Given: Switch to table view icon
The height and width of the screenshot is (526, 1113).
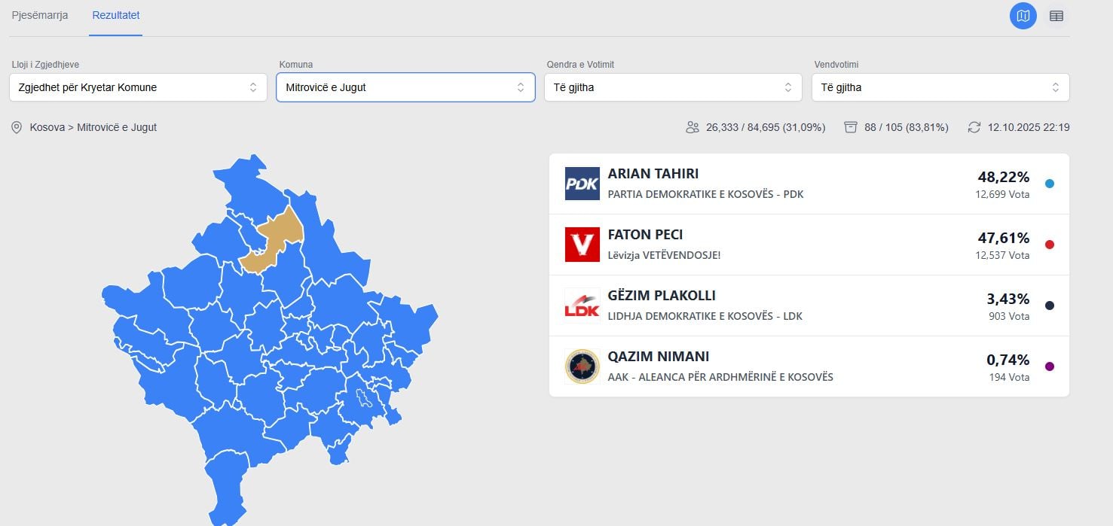Looking at the screenshot, I should click(1056, 16).
